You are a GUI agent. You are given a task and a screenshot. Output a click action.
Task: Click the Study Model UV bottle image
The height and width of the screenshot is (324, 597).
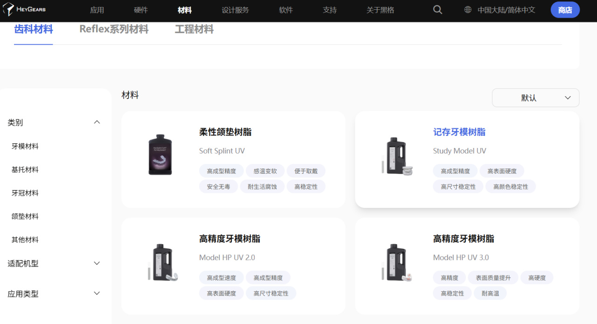396,156
